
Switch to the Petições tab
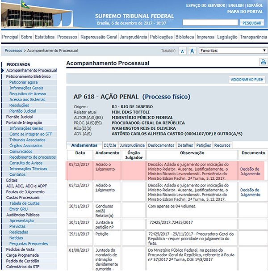[x=204, y=145]
